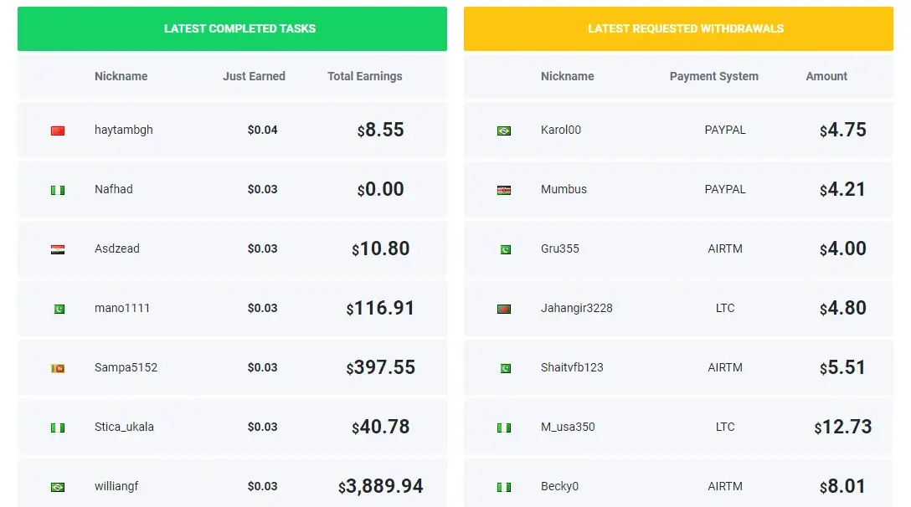
Task: Click the $8.55 total earnings value
Action: click(380, 130)
